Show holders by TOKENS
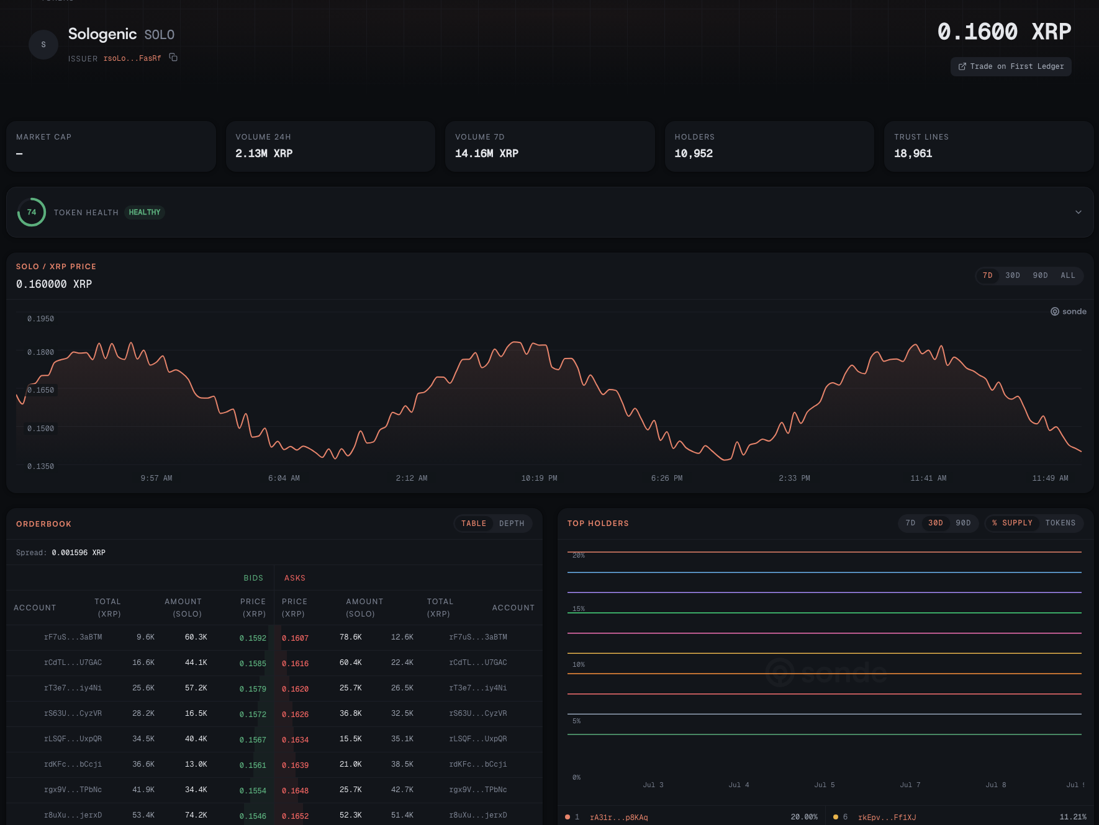The image size is (1099, 825). tap(1061, 523)
